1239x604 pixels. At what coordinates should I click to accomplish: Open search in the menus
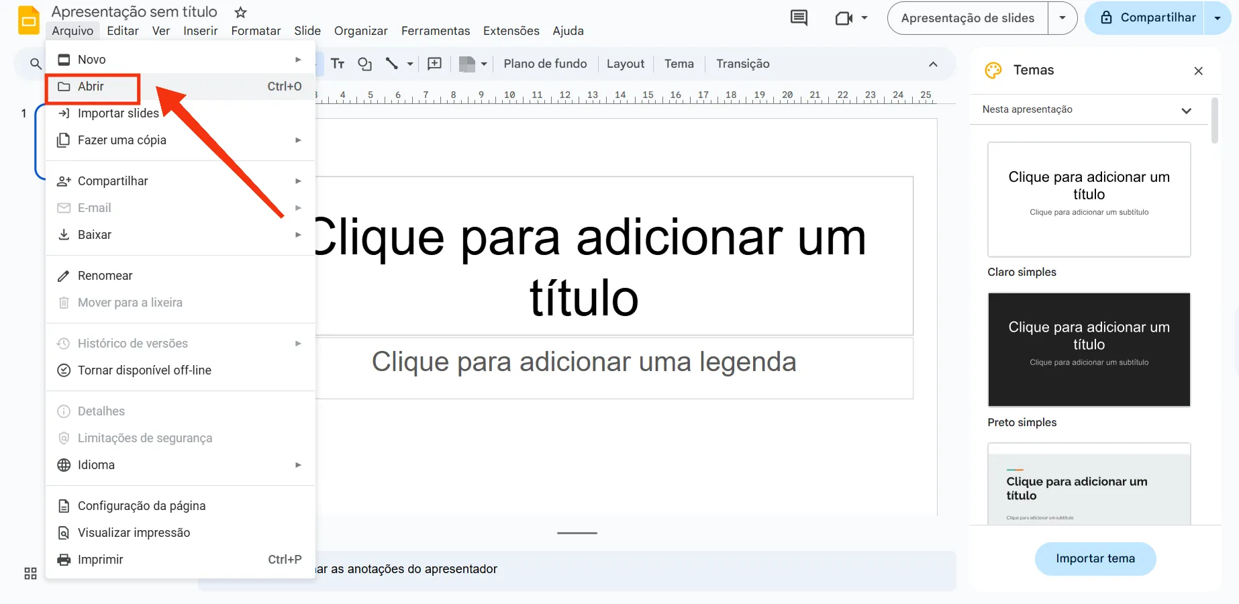35,64
